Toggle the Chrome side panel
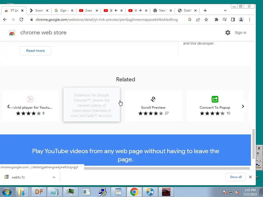Screen dimensions: 263x197 (233, 19)
